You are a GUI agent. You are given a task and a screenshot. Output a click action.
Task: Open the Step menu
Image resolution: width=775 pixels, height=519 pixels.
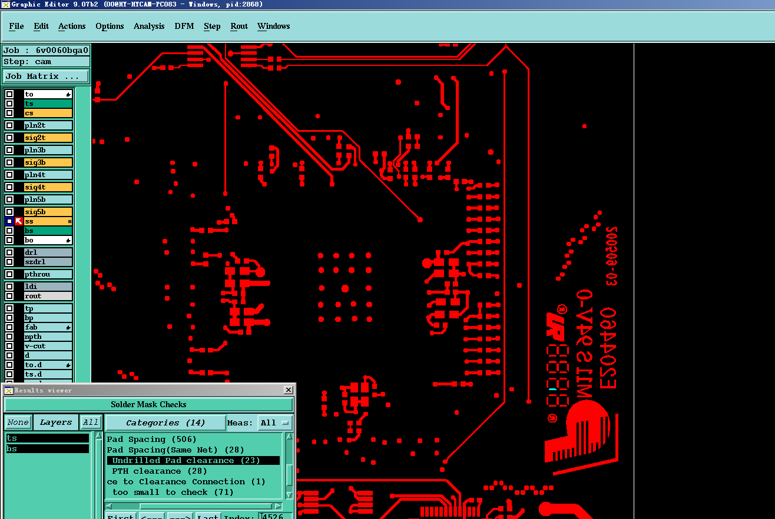point(212,26)
